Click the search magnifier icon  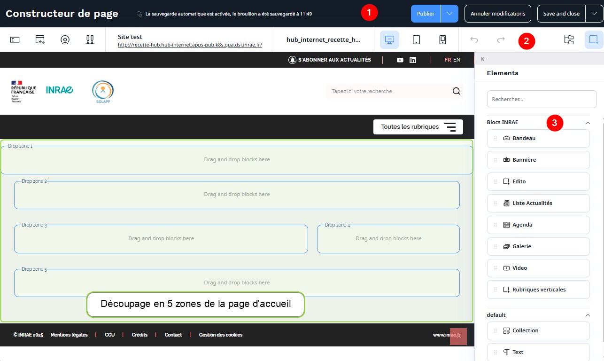[456, 91]
